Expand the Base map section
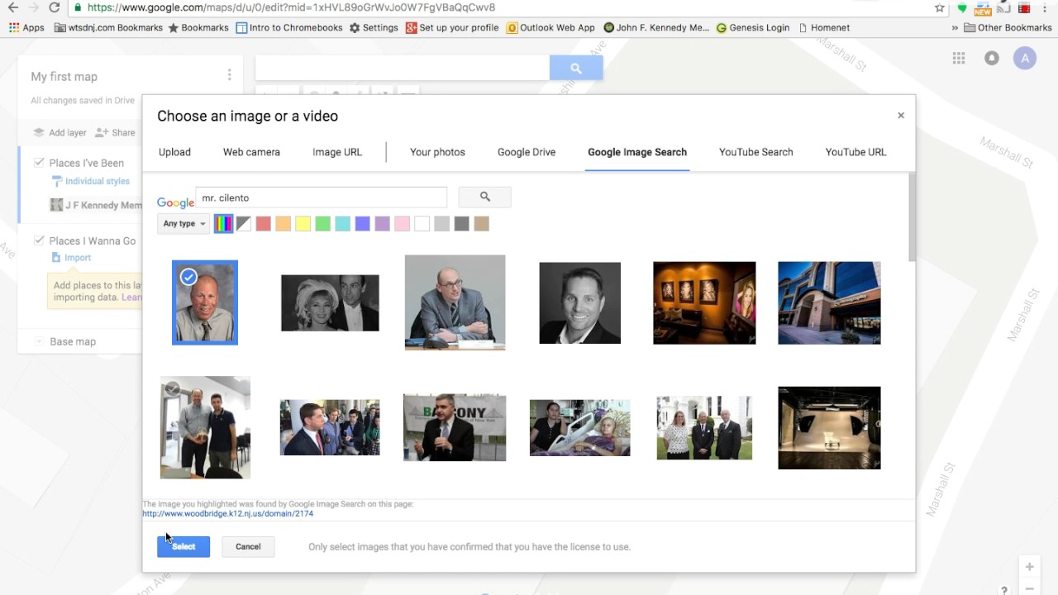Screen dimensions: 1058x595 pos(39,341)
